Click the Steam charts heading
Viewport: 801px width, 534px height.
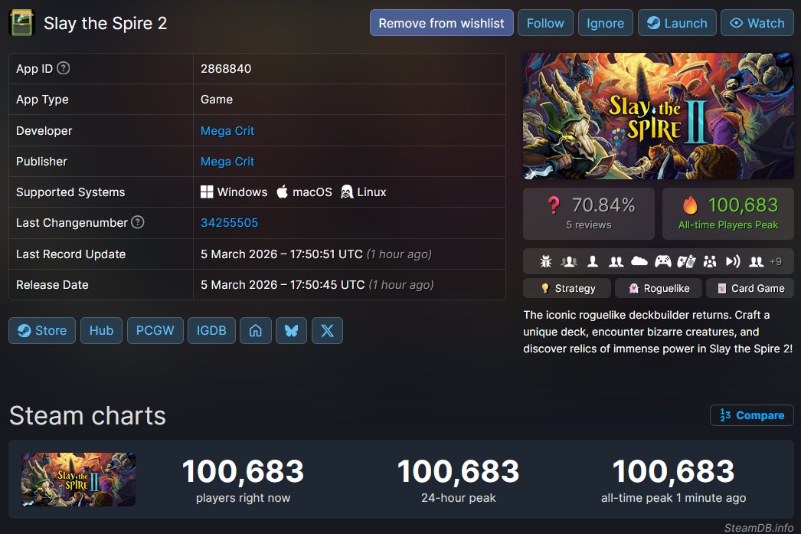coord(87,415)
